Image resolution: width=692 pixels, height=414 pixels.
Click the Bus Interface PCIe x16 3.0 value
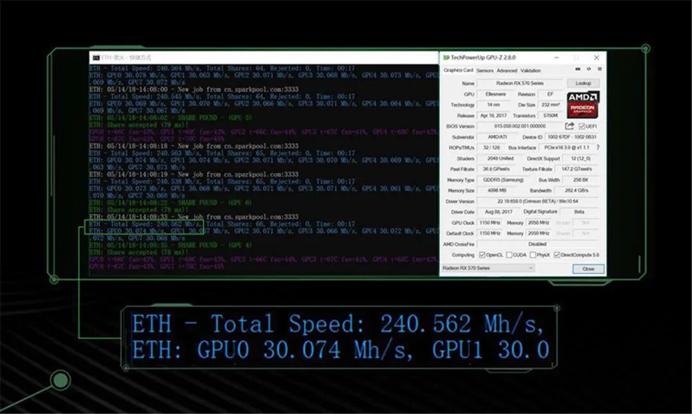coord(567,147)
